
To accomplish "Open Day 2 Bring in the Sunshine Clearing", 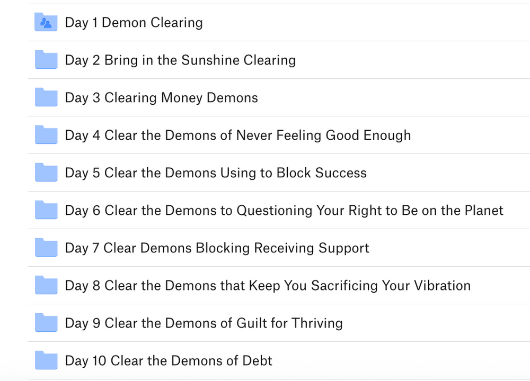I will coord(180,60).
